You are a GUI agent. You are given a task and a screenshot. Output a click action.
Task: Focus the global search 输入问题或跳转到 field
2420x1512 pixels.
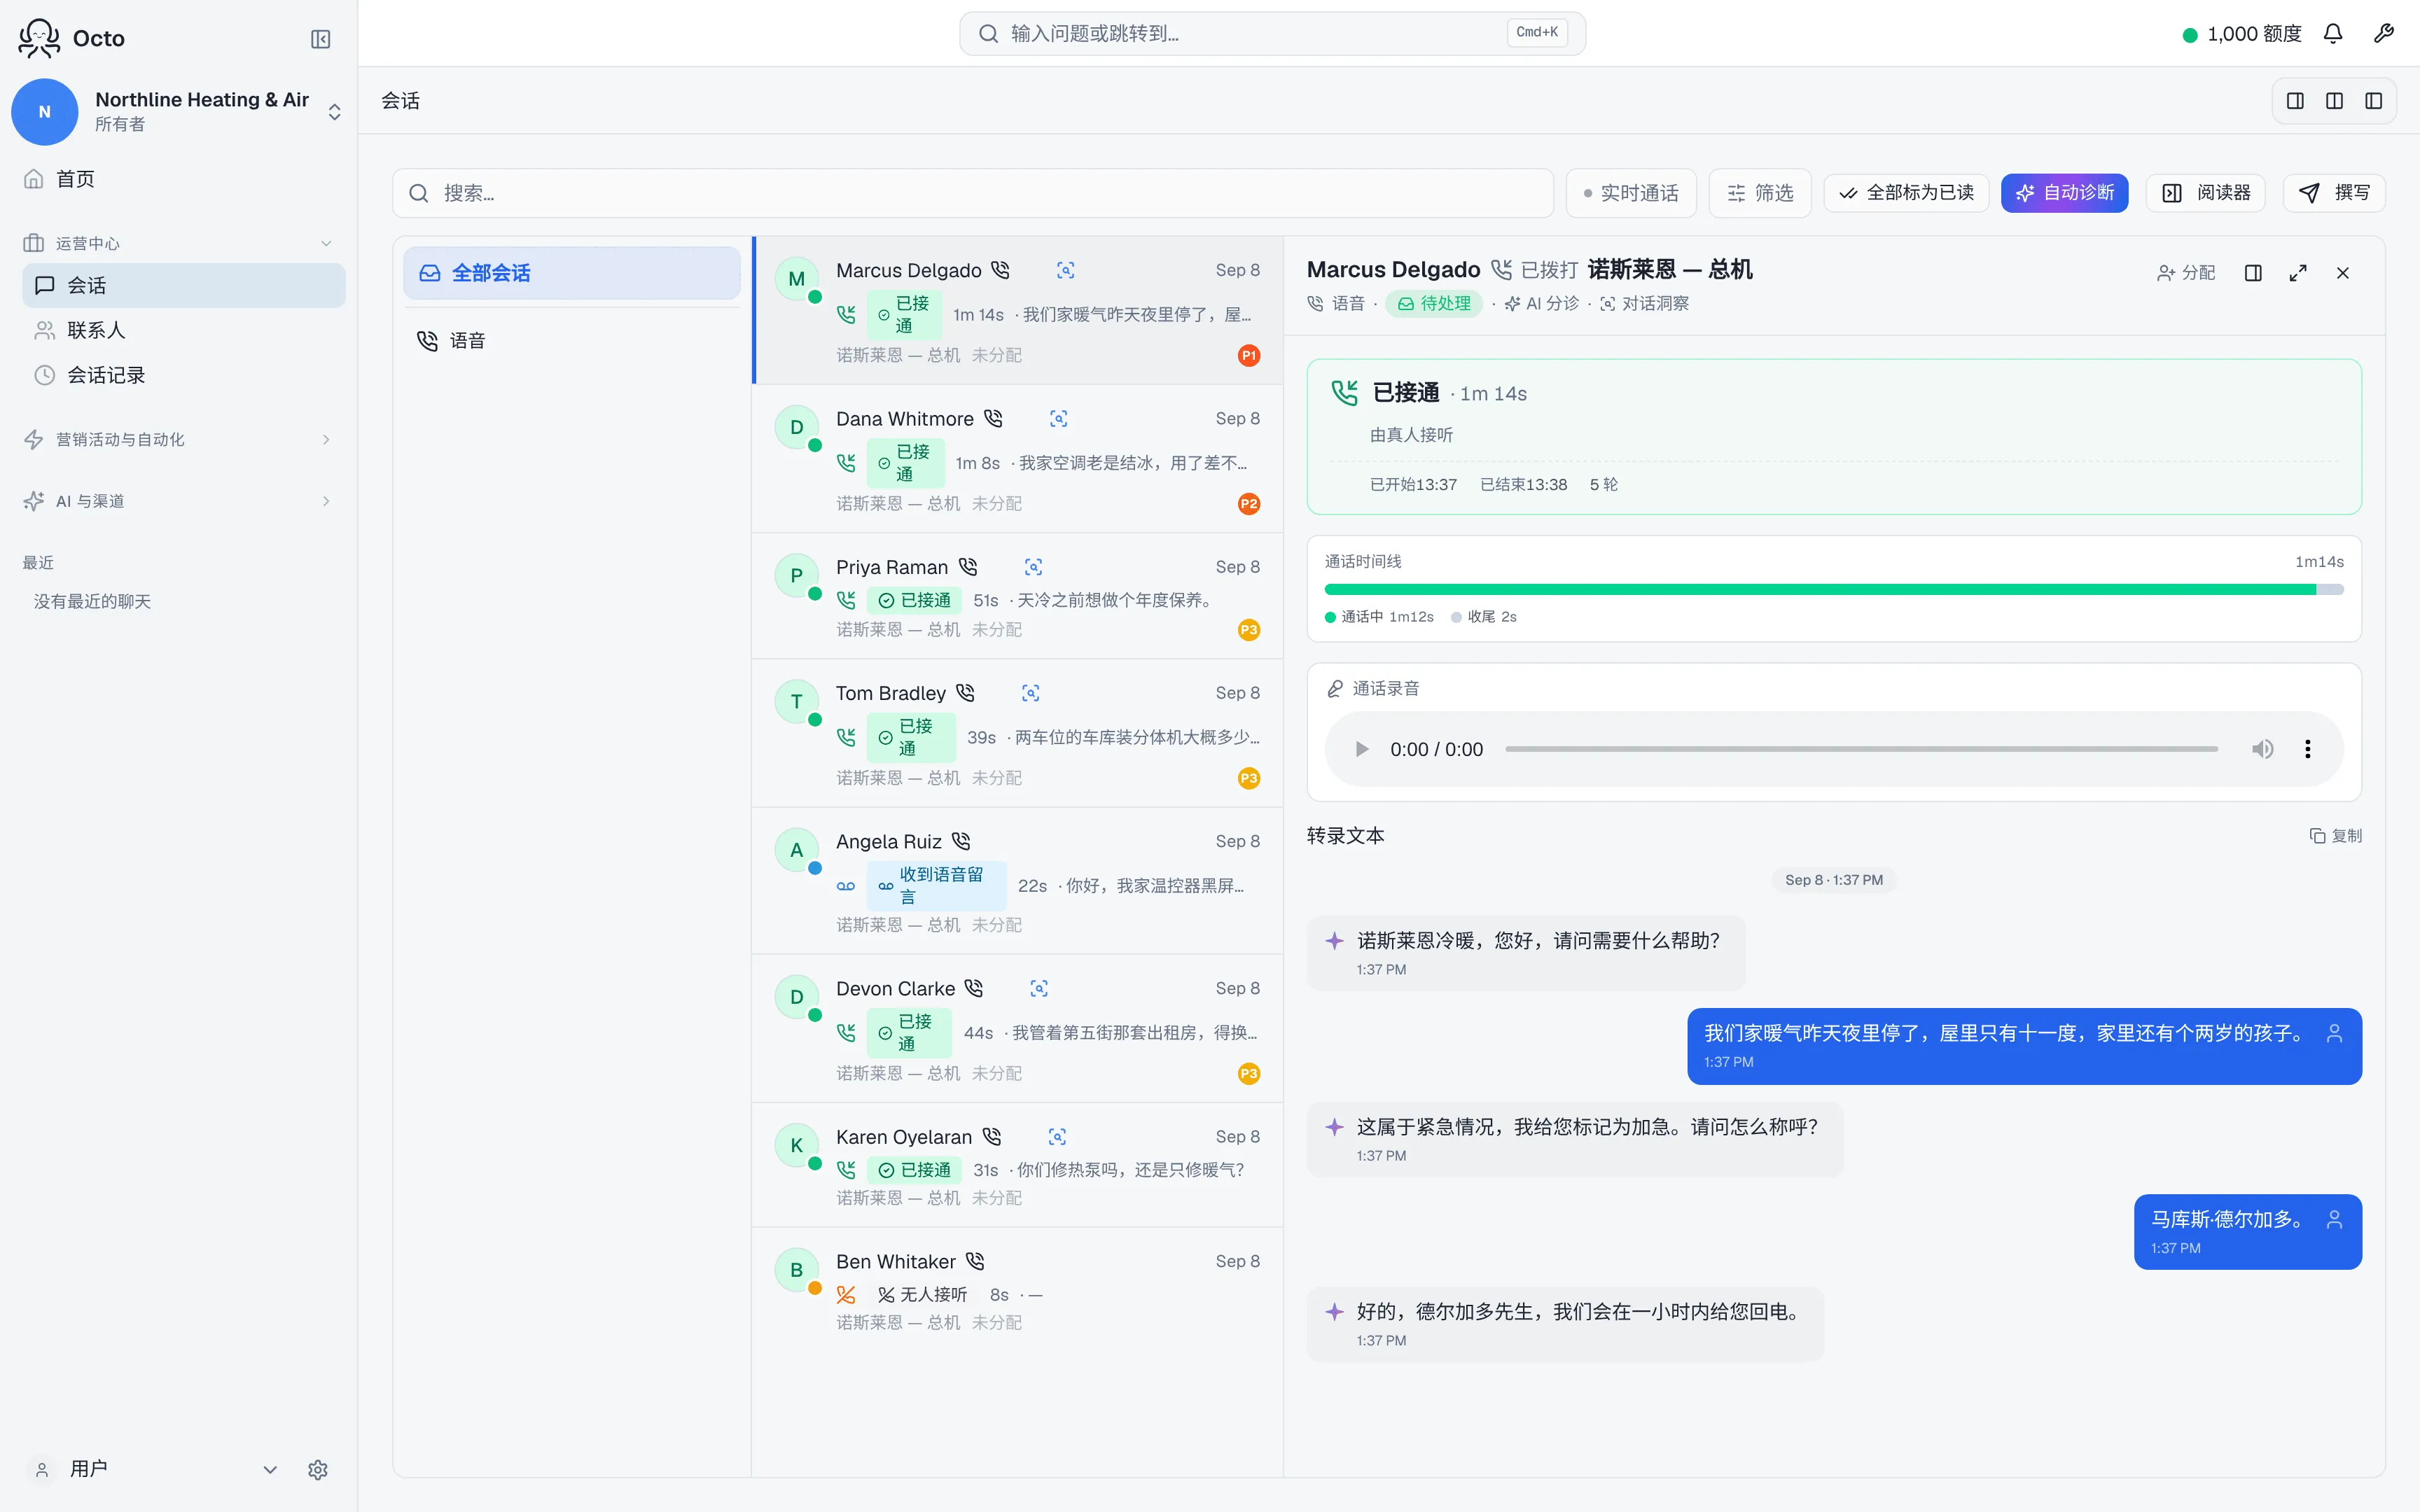pos(1272,34)
